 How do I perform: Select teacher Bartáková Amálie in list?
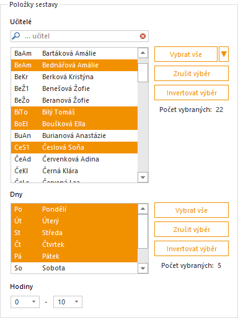pyautogui.click(x=74, y=53)
